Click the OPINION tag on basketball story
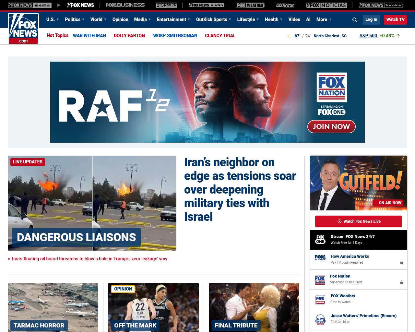 pyautogui.click(x=123, y=289)
